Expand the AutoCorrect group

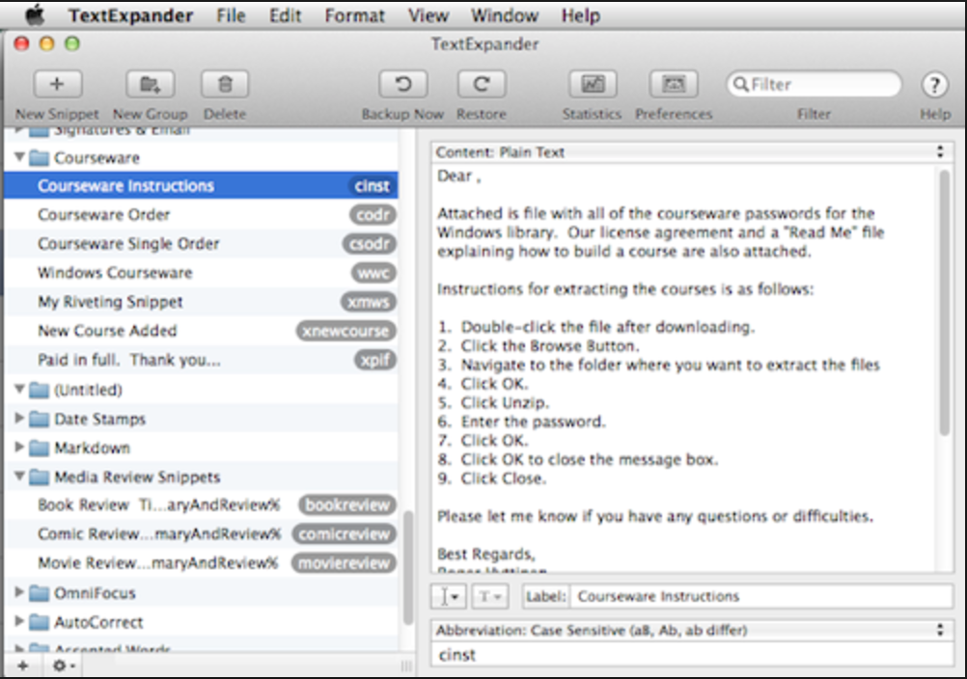tap(19, 622)
